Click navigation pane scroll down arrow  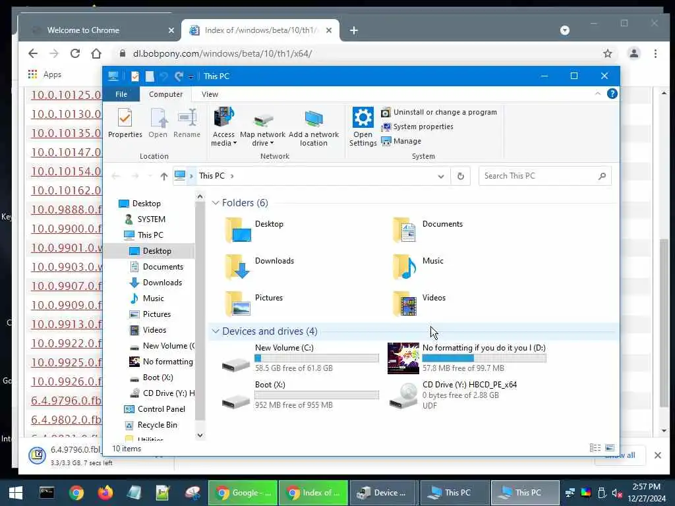(200, 436)
